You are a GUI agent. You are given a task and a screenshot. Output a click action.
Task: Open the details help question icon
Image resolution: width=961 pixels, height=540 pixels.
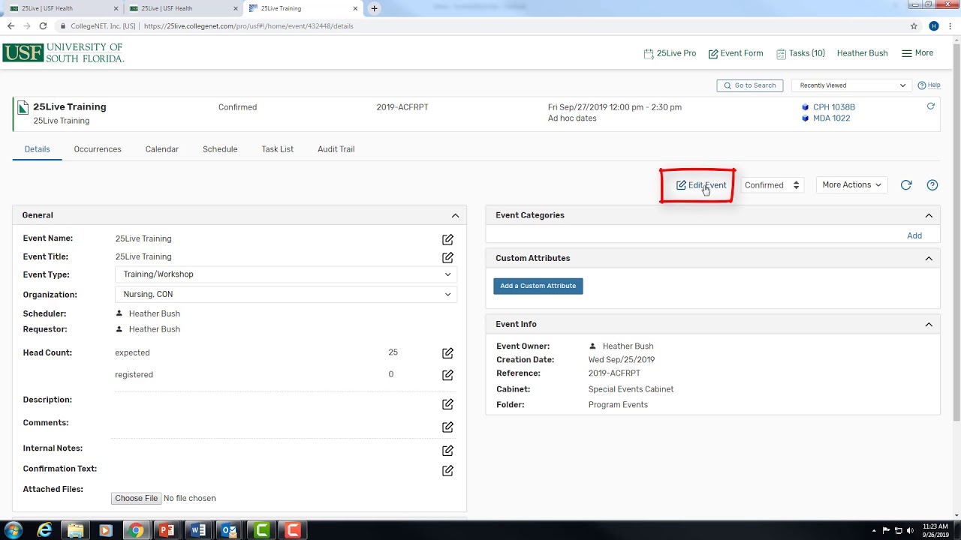click(932, 185)
